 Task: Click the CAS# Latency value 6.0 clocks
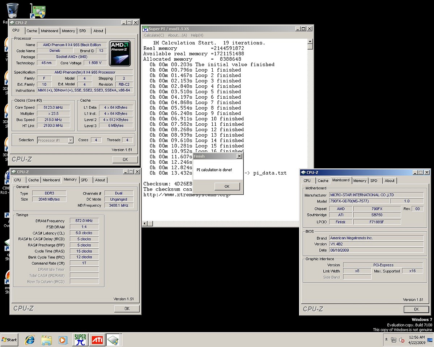(84, 233)
